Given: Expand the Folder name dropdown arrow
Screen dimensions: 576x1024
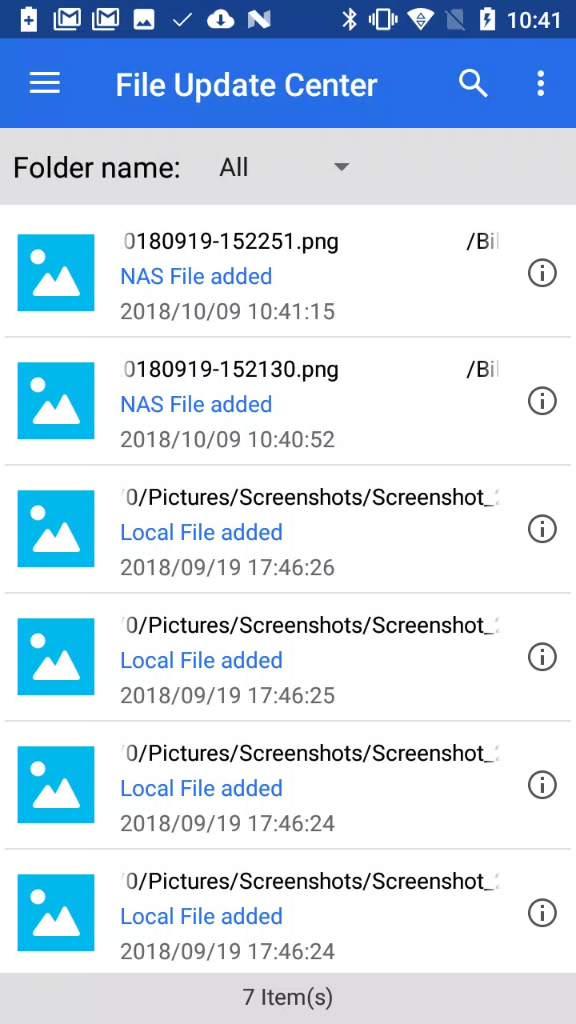Looking at the screenshot, I should point(342,167).
